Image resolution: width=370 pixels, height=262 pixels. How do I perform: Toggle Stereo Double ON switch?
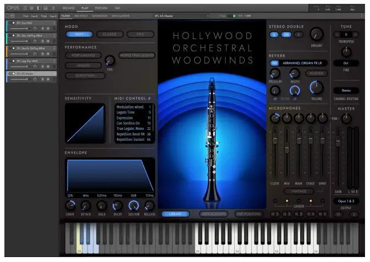[286, 35]
